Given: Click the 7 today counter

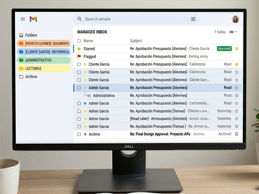Looking at the screenshot, I should click(x=220, y=32).
